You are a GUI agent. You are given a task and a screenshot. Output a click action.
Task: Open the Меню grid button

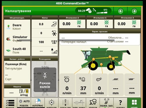tap(134, 103)
